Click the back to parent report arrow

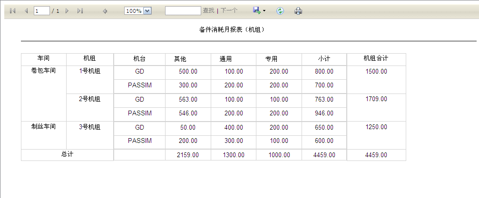(x=105, y=11)
